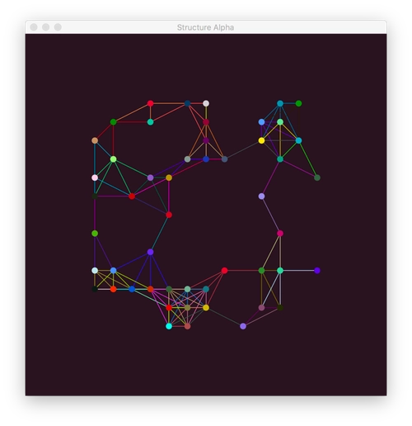Select the slate gray node linking to yellow node
Viewport: 412px width, 426px height.
224,159
